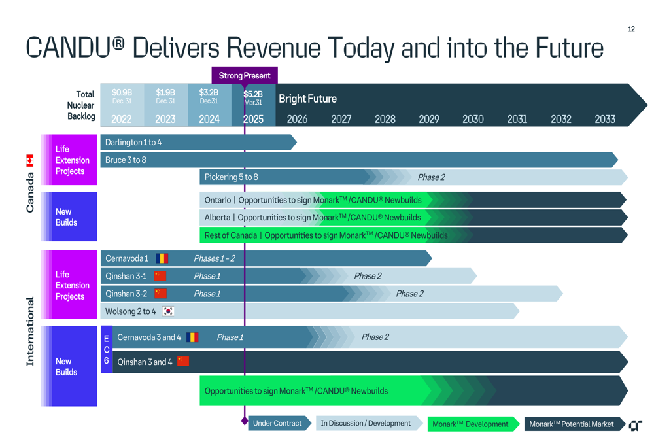Screen dimensions: 654x448
Task: Click the 2026 year label
Action: click(x=297, y=119)
